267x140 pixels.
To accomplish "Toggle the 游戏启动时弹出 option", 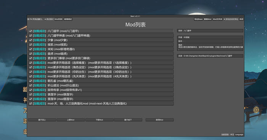I will tap(231, 19).
